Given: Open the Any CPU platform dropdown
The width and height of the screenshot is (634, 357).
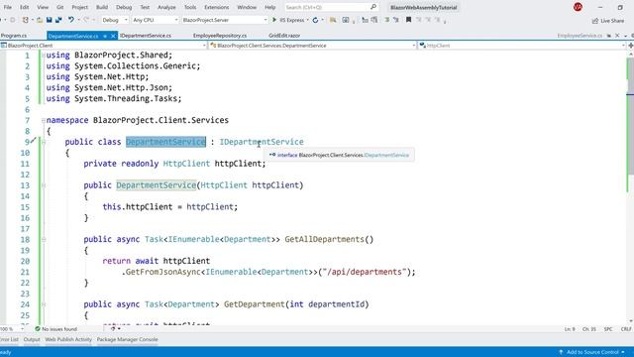Looking at the screenshot, I should point(156,20).
